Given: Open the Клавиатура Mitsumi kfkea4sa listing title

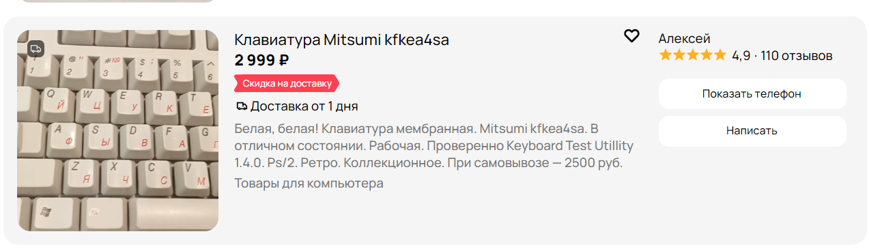Looking at the screenshot, I should [x=341, y=40].
